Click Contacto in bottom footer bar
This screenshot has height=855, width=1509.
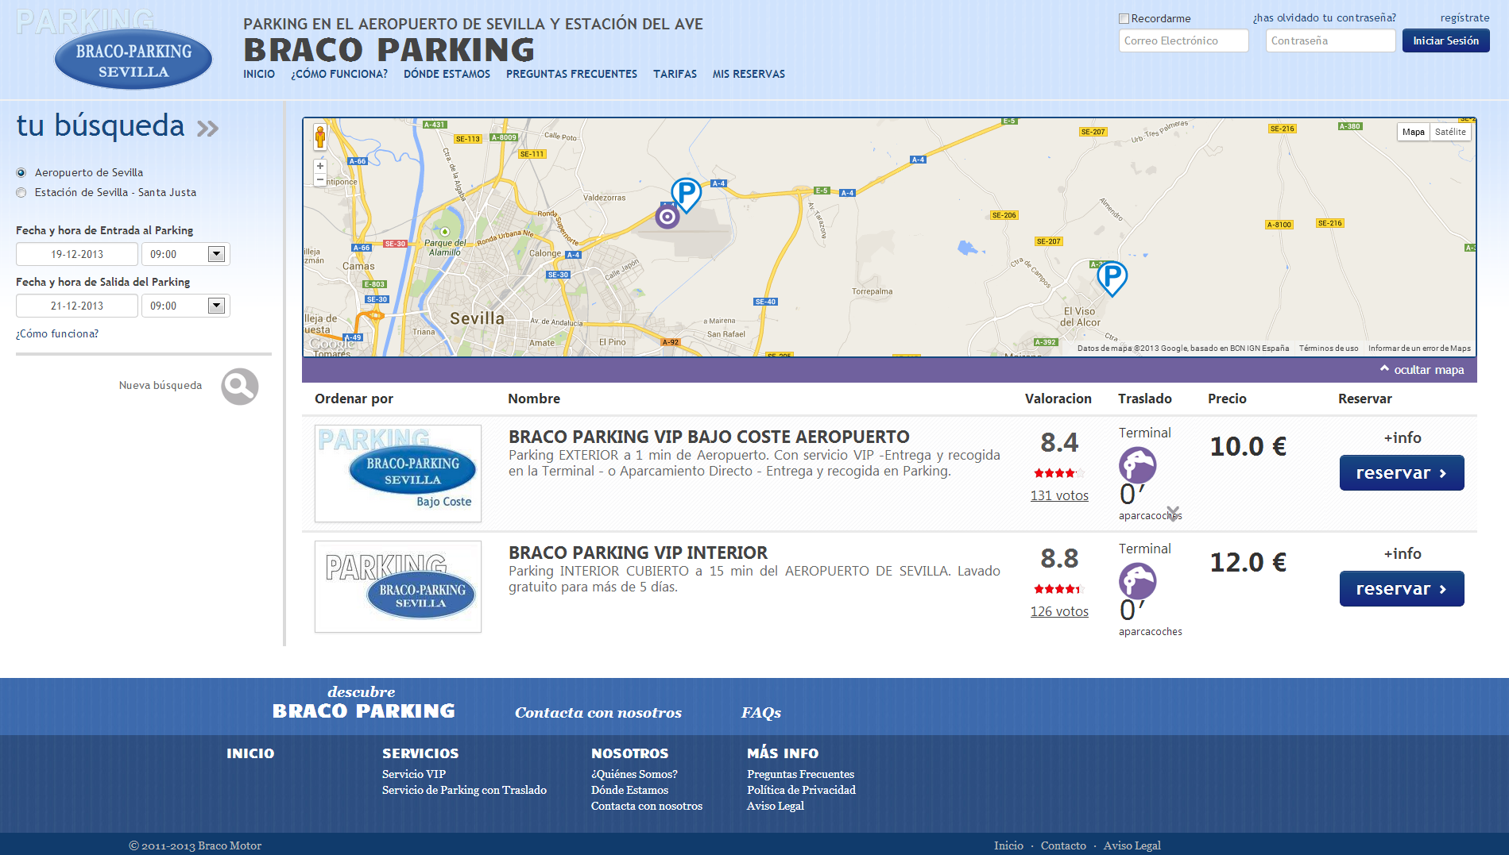coord(1063,845)
